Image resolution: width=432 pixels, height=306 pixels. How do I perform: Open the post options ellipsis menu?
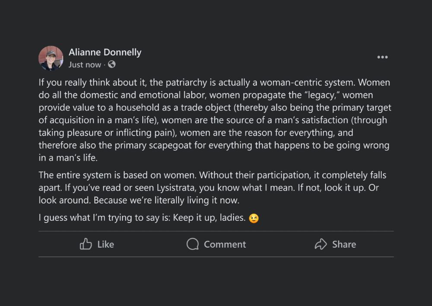click(382, 57)
